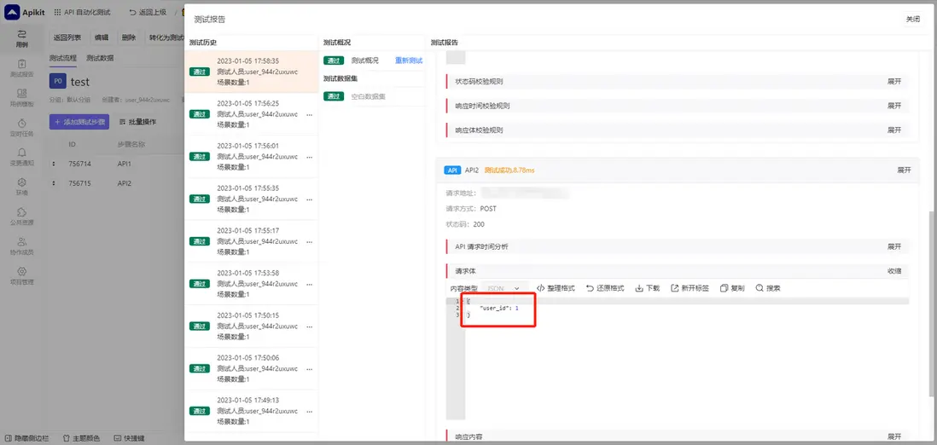This screenshot has height=445, width=937.
Task: Click 快捷键 at the bottom bar
Action: pyautogui.click(x=129, y=438)
